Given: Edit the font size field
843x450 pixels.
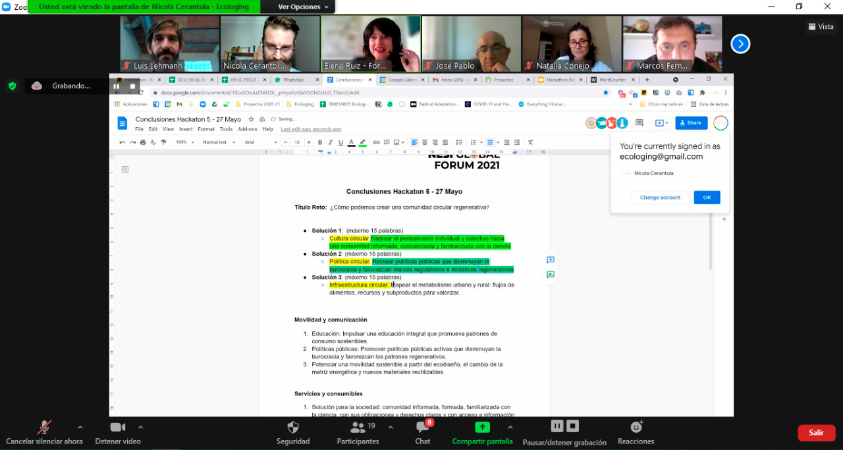Looking at the screenshot, I should click(x=297, y=142).
